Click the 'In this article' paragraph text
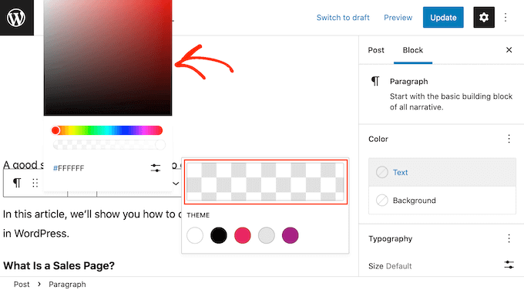This screenshot has height=290, width=524. (x=92, y=224)
